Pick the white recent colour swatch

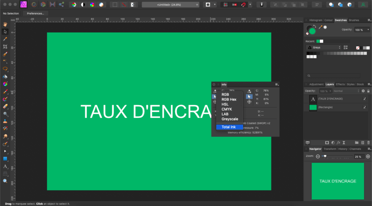click(x=322, y=41)
